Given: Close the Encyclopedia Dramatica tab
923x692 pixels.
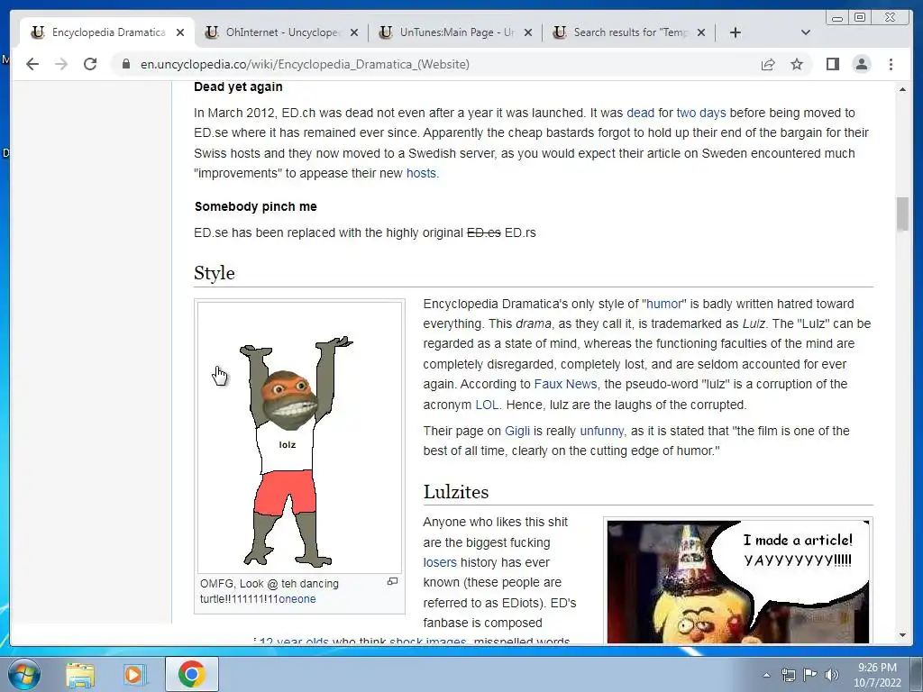Looking at the screenshot, I should tap(180, 32).
